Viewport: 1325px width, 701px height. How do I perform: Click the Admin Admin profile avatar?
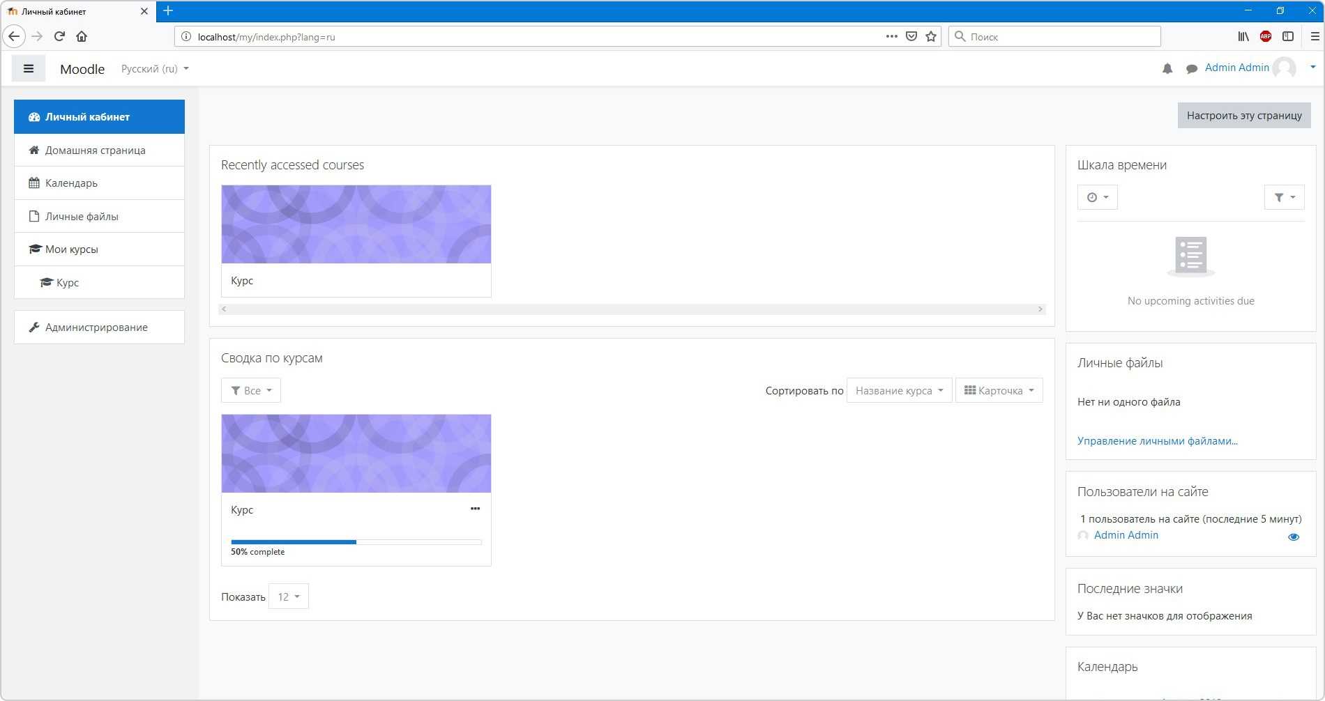[1284, 68]
